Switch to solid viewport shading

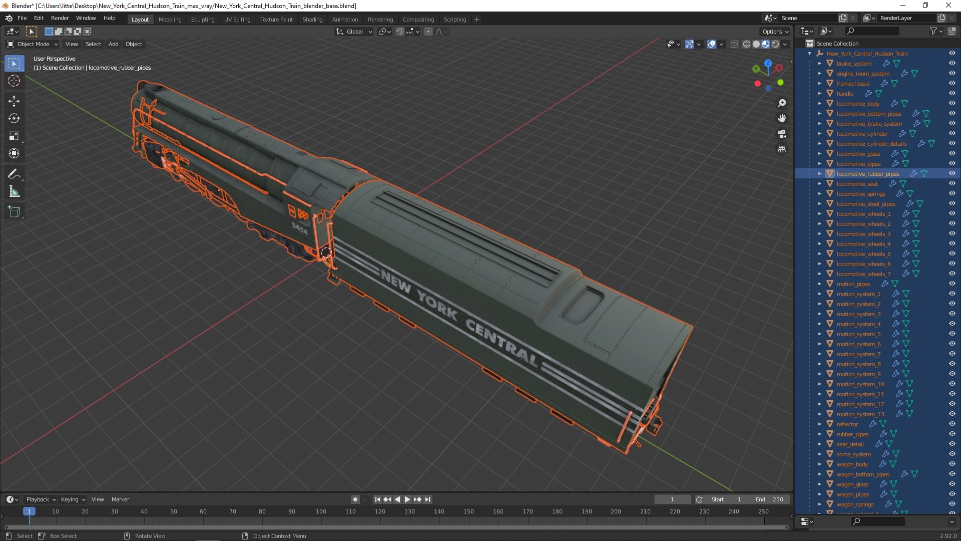[x=756, y=44]
